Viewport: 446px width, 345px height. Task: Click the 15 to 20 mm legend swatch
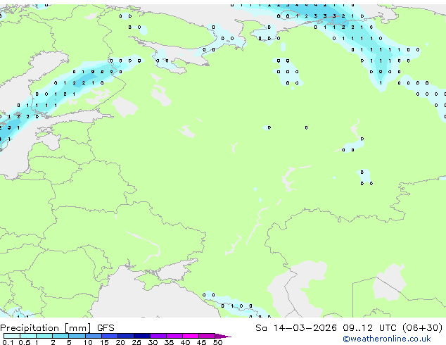coord(109,336)
